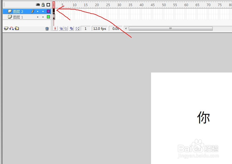Open Modify Onion Markers menu
This screenshot has height=164, width=232.
click(x=77, y=28)
